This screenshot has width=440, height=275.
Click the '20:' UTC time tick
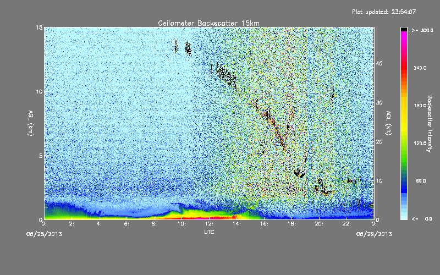click(x=319, y=224)
